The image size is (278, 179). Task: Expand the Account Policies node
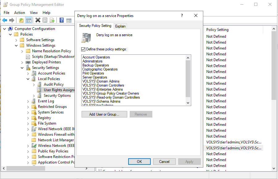coord(28,73)
